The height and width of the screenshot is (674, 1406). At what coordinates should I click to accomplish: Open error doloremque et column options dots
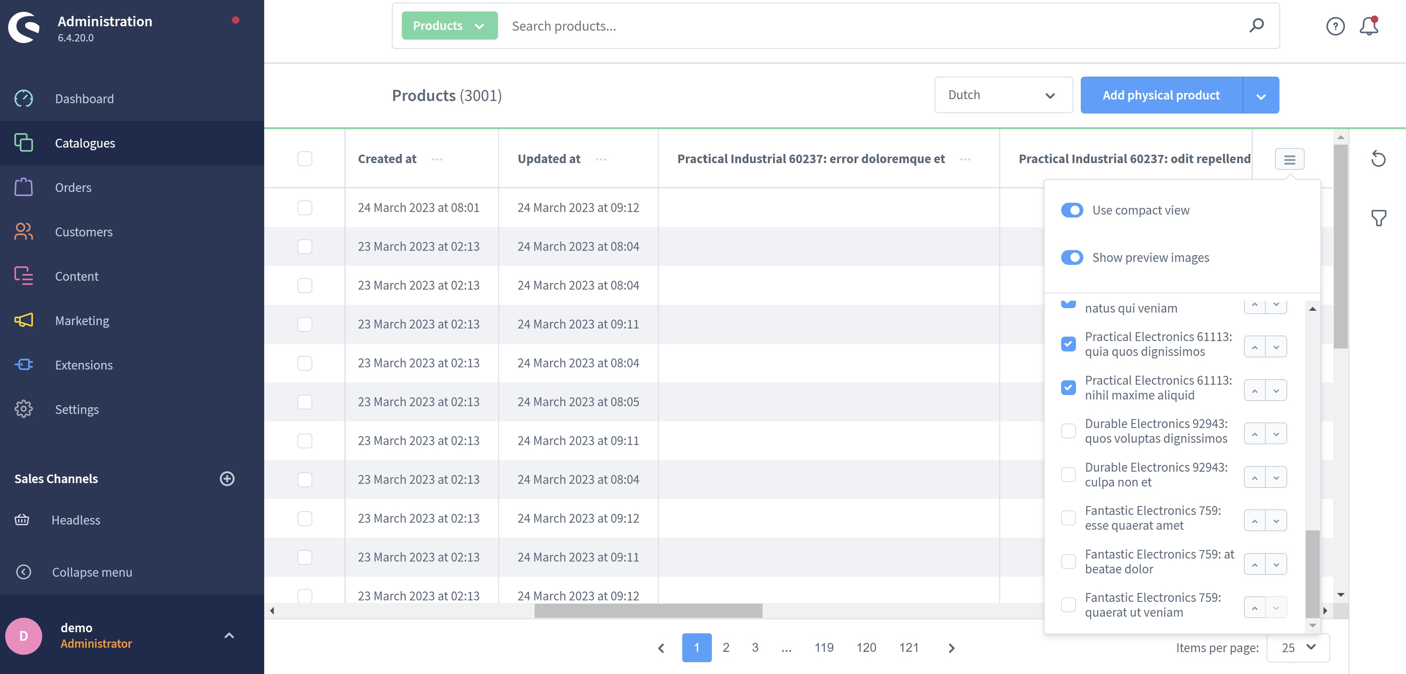965,159
